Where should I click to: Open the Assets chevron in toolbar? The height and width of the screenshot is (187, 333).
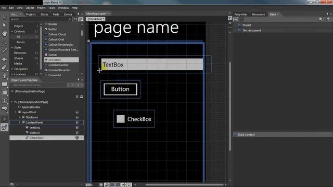pyautogui.click(x=4, y=119)
